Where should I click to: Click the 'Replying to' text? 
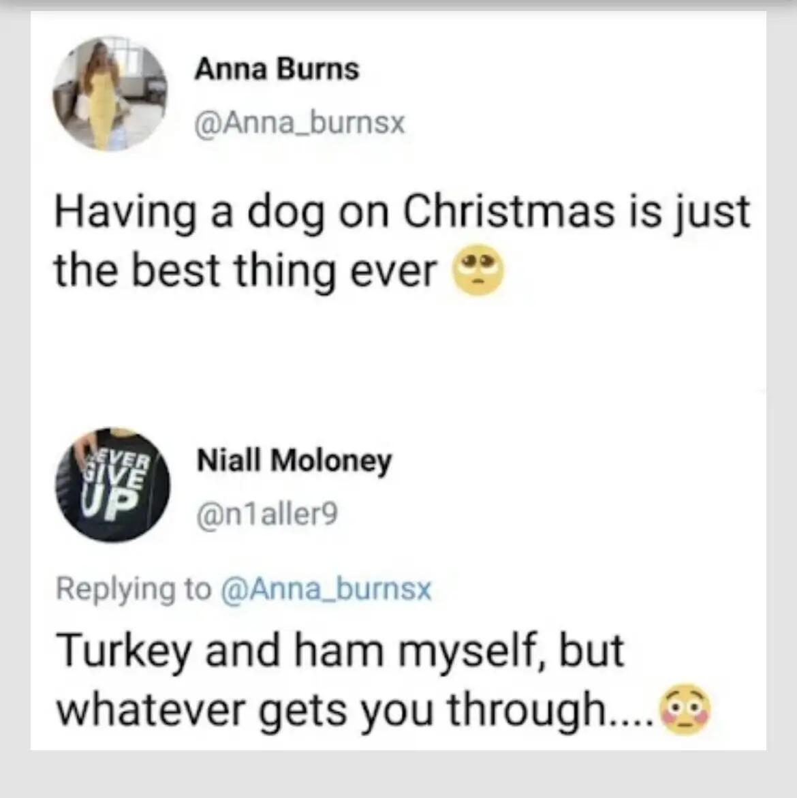point(133,589)
